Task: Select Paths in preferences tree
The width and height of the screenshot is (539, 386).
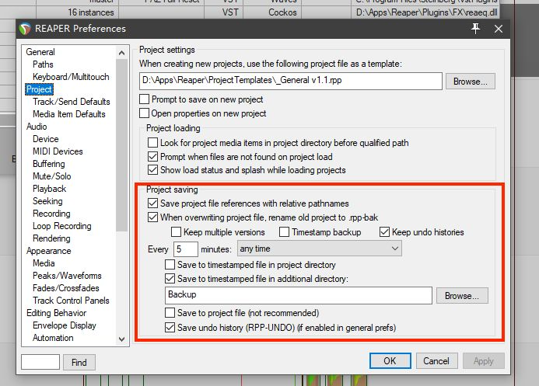Action: [x=43, y=64]
